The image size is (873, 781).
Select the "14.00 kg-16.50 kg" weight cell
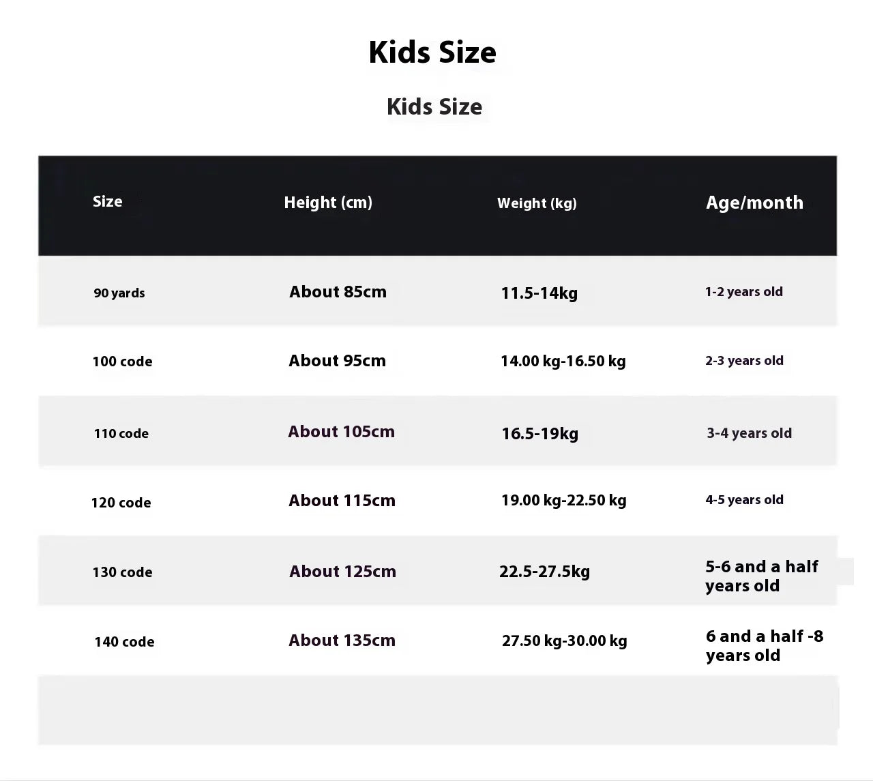pyautogui.click(x=563, y=362)
